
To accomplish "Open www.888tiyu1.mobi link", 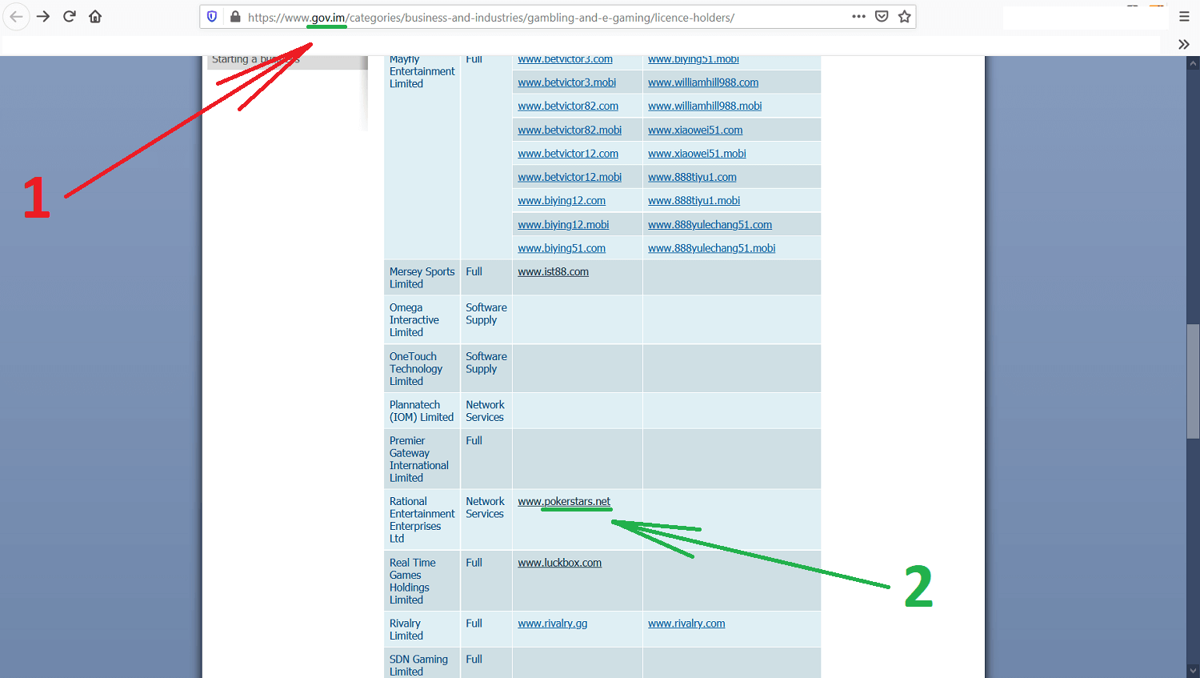I will (x=694, y=201).
